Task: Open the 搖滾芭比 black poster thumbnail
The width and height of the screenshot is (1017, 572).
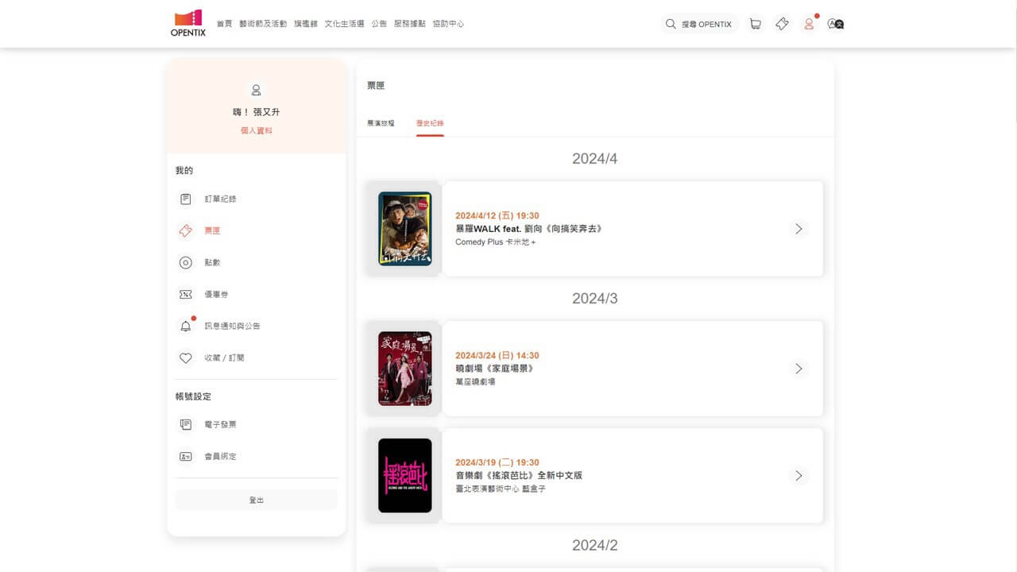Action: click(x=405, y=475)
